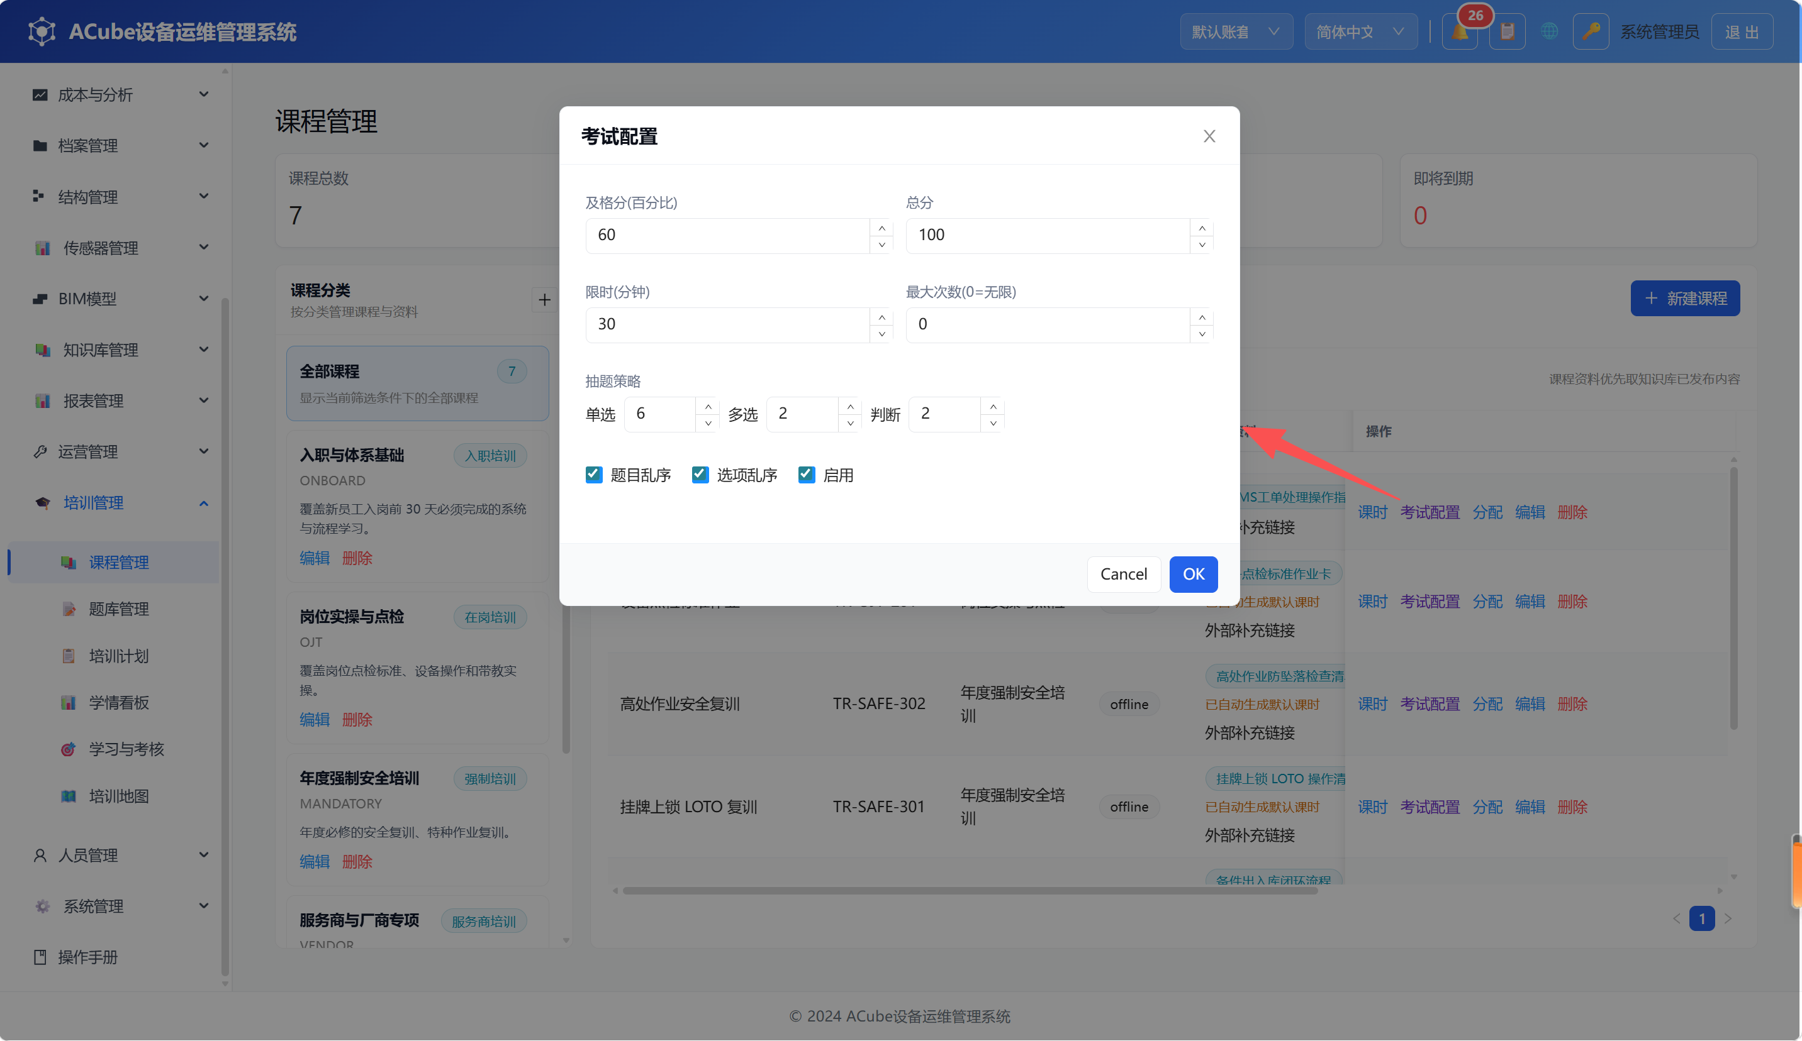Toggle the 启用 checkbox
1802x1041 pixels.
(807, 475)
